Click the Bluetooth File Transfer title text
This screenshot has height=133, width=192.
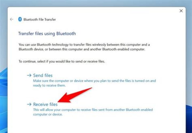(x=39, y=19)
